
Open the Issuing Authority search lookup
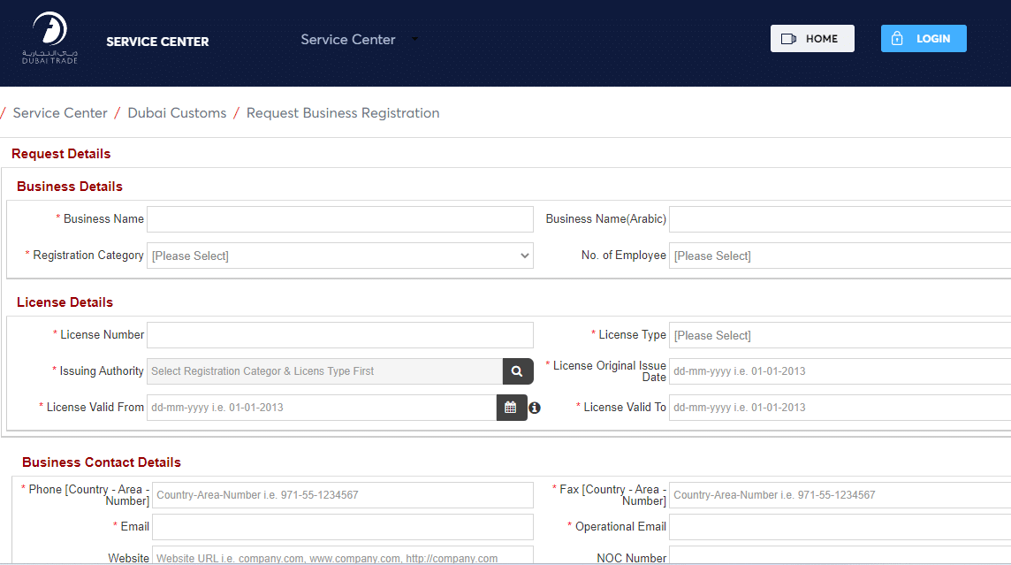517,371
